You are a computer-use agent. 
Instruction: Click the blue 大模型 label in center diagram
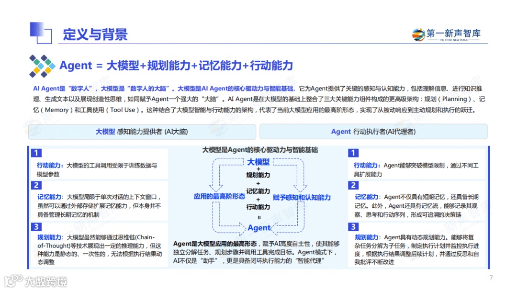(258, 162)
